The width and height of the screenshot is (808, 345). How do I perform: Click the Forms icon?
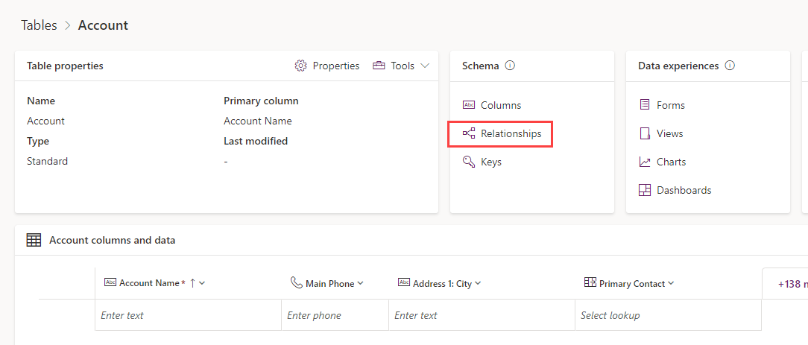click(x=645, y=105)
